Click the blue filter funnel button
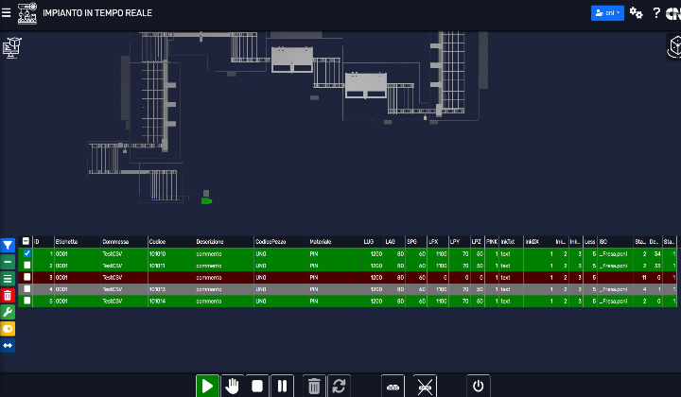Screen dimensions: 681x397 8,246
